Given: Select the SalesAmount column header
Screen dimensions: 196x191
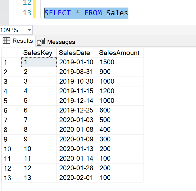Looking at the screenshot, I should coord(119,53).
